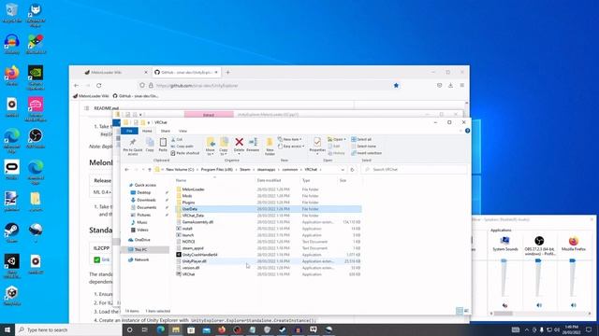Image resolution: width=599 pixels, height=336 pixels.
Task: Open a new tab in Firefox
Action: (227, 73)
